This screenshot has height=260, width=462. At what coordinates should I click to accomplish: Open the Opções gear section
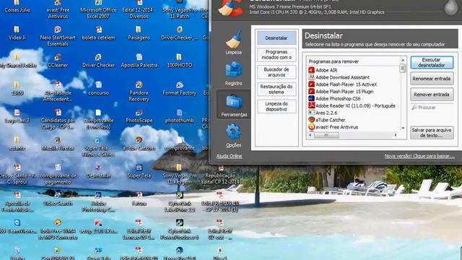[x=234, y=135]
